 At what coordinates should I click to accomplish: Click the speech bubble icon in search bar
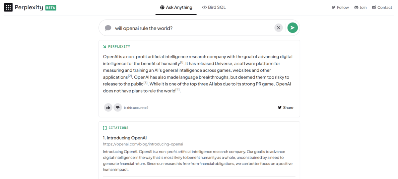pos(108,28)
